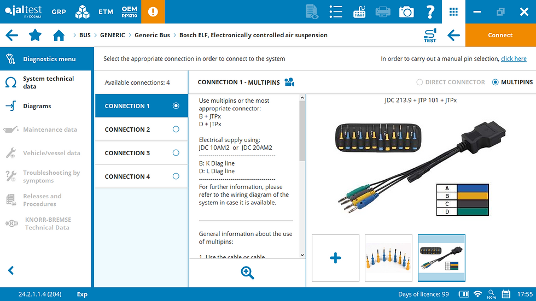Open Maintenance data section
This screenshot has width=536, height=301.
(46, 129)
